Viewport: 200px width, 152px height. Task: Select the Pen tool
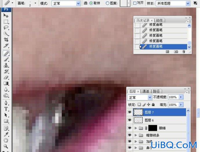click(6, 103)
